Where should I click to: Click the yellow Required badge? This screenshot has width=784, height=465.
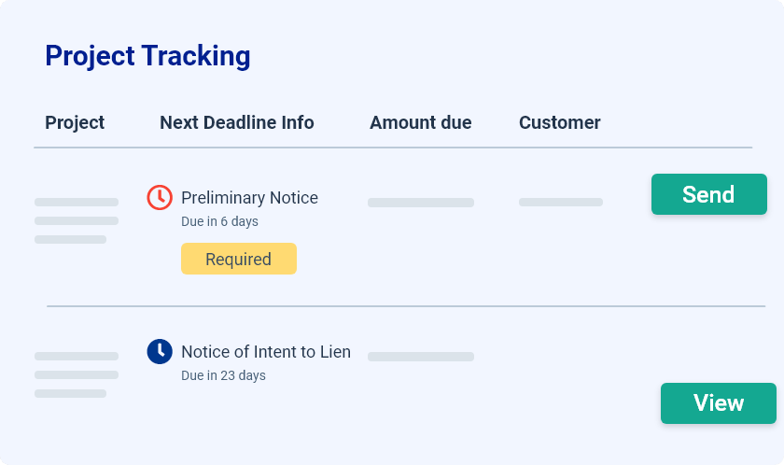click(239, 259)
